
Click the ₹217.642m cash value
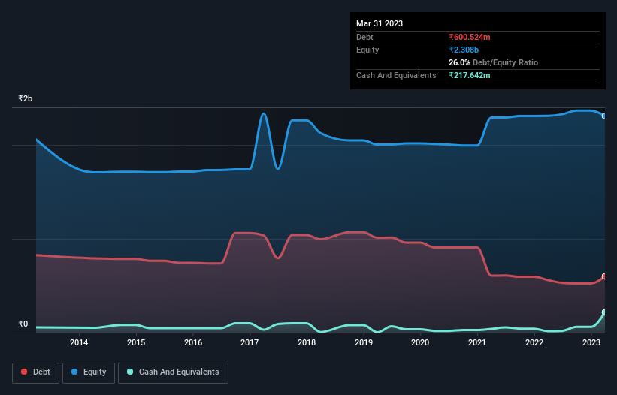[470, 75]
